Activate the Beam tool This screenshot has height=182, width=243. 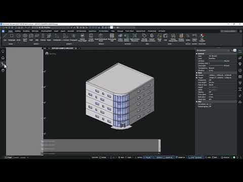(49, 37)
